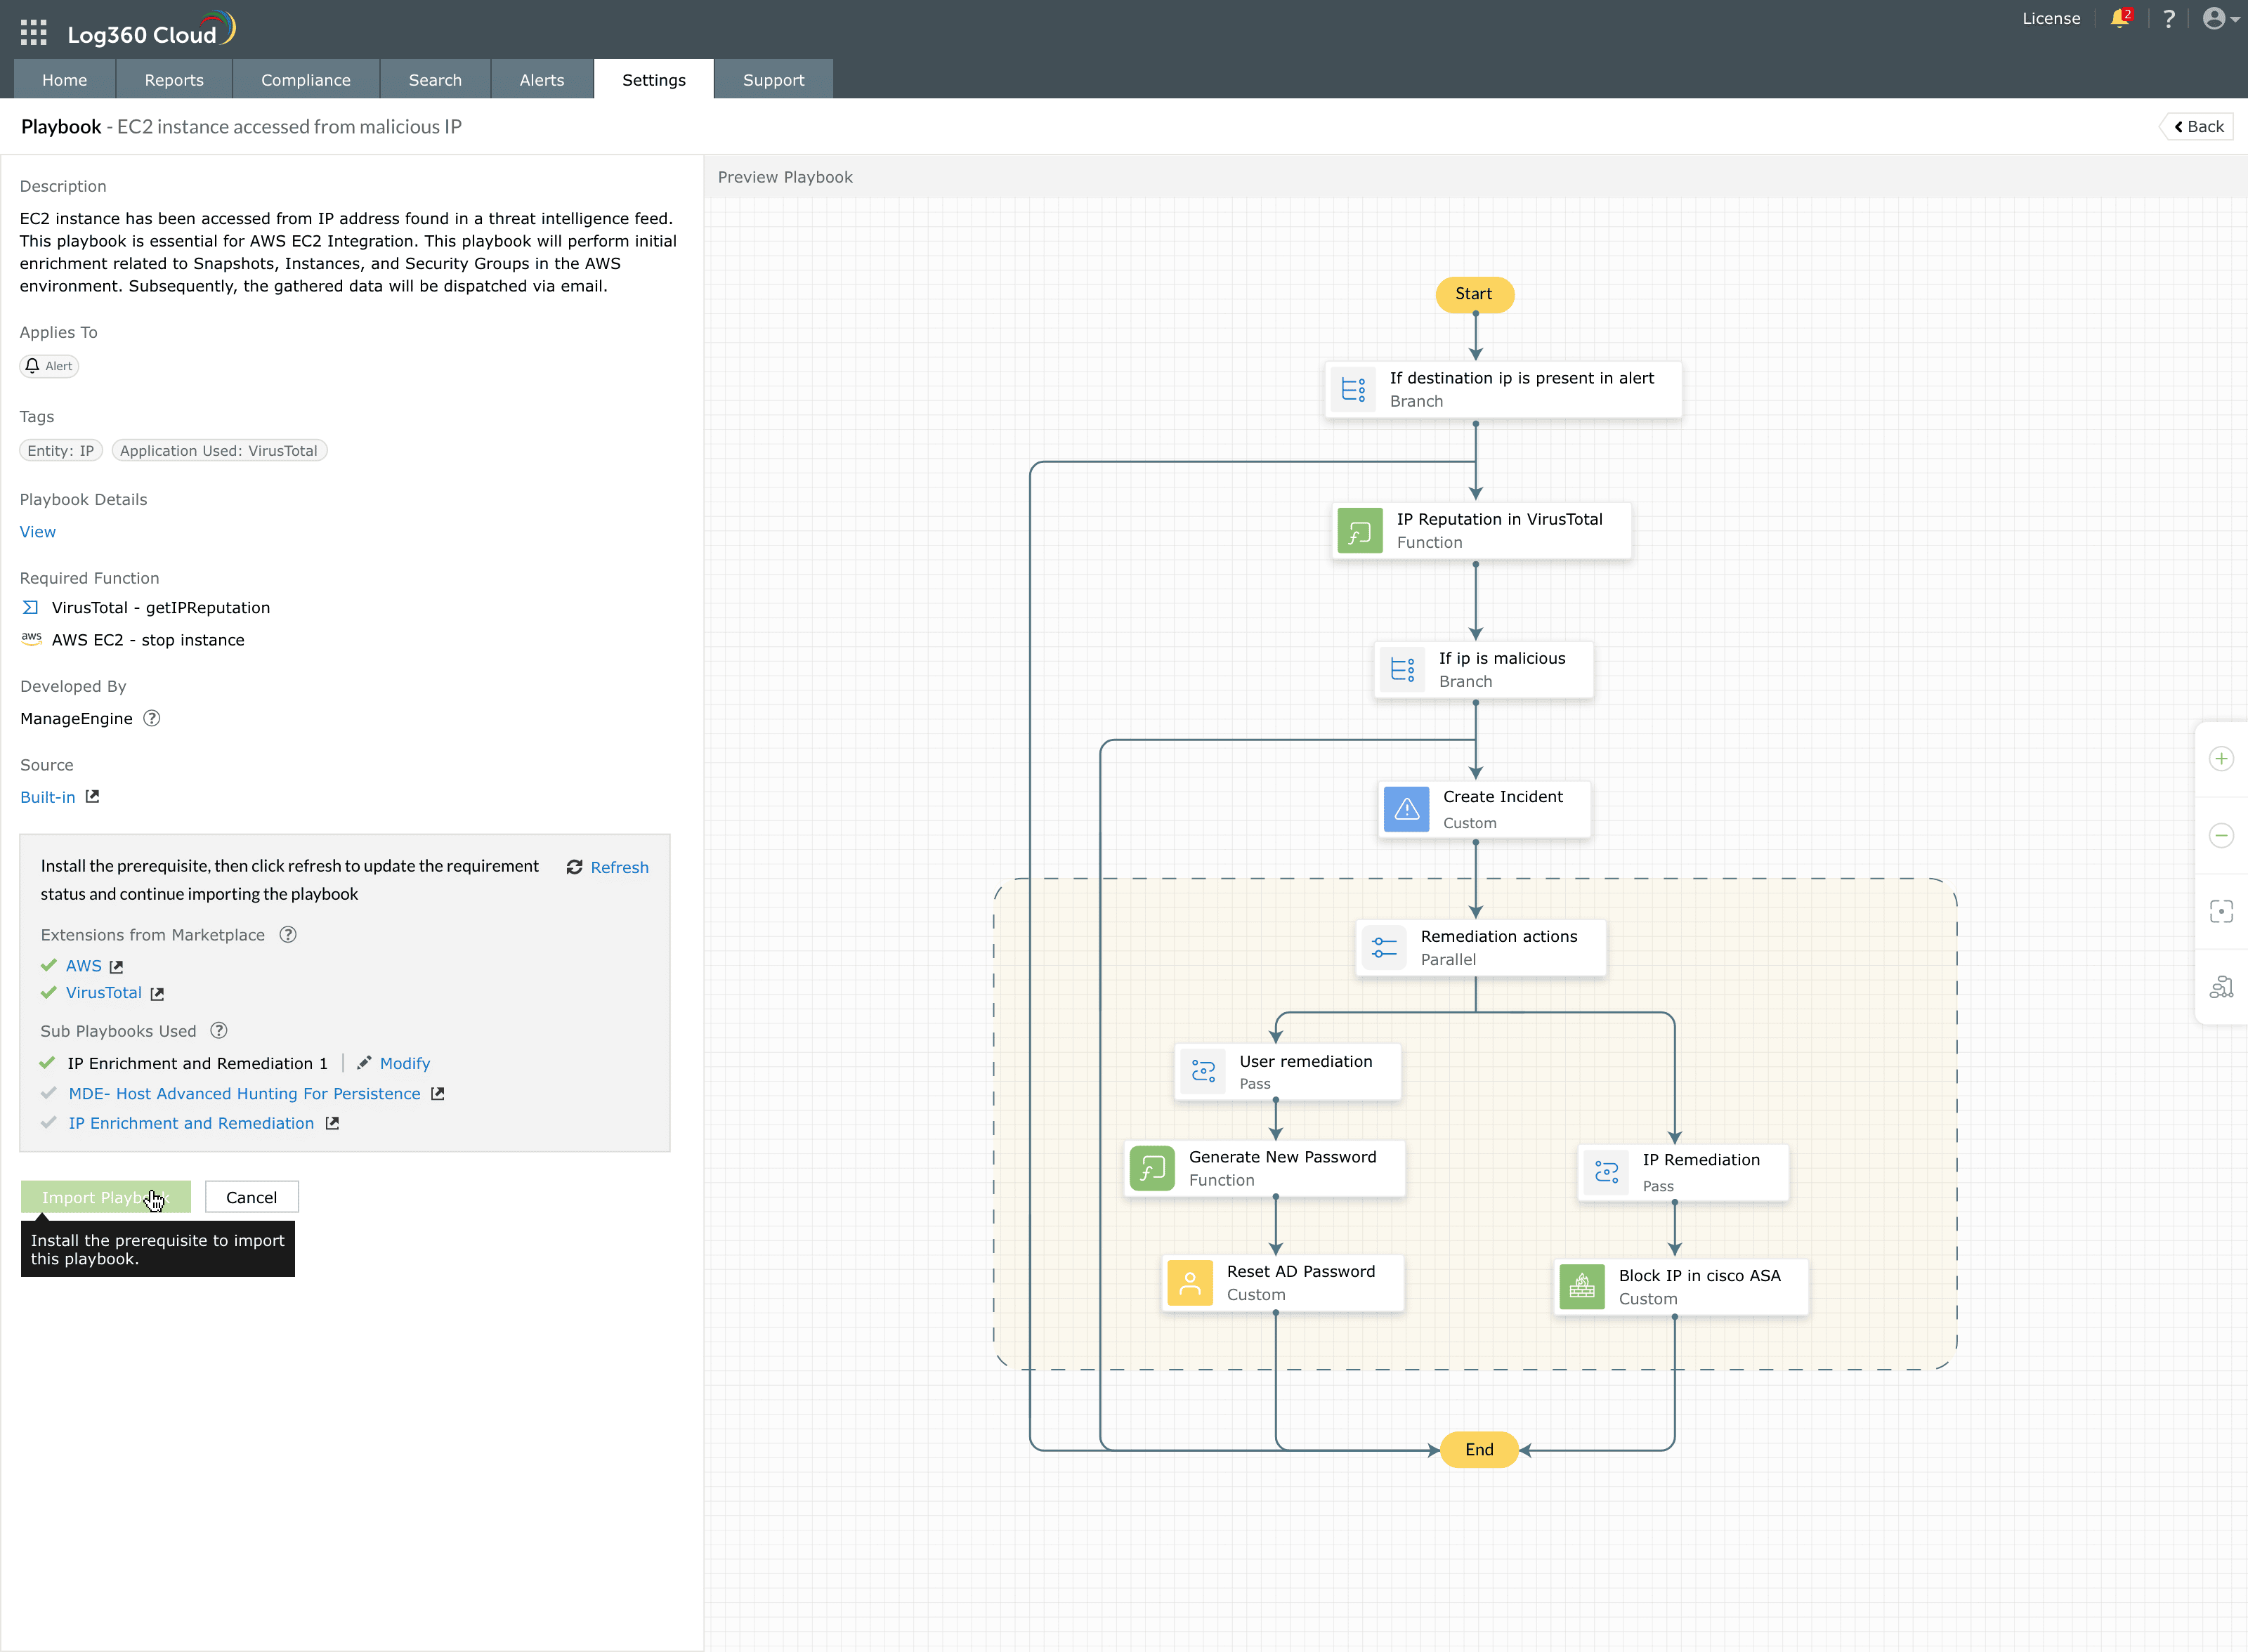
Task: Click the Remediation actions parallel icon
Action: [x=1384, y=948]
